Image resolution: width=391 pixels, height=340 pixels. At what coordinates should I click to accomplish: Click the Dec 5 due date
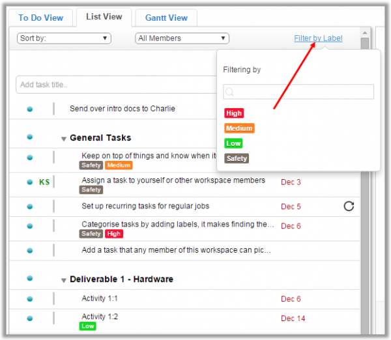[x=291, y=206]
